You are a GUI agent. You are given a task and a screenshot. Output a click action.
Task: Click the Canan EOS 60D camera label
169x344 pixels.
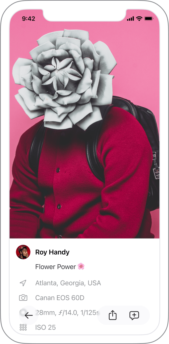(x=60, y=298)
